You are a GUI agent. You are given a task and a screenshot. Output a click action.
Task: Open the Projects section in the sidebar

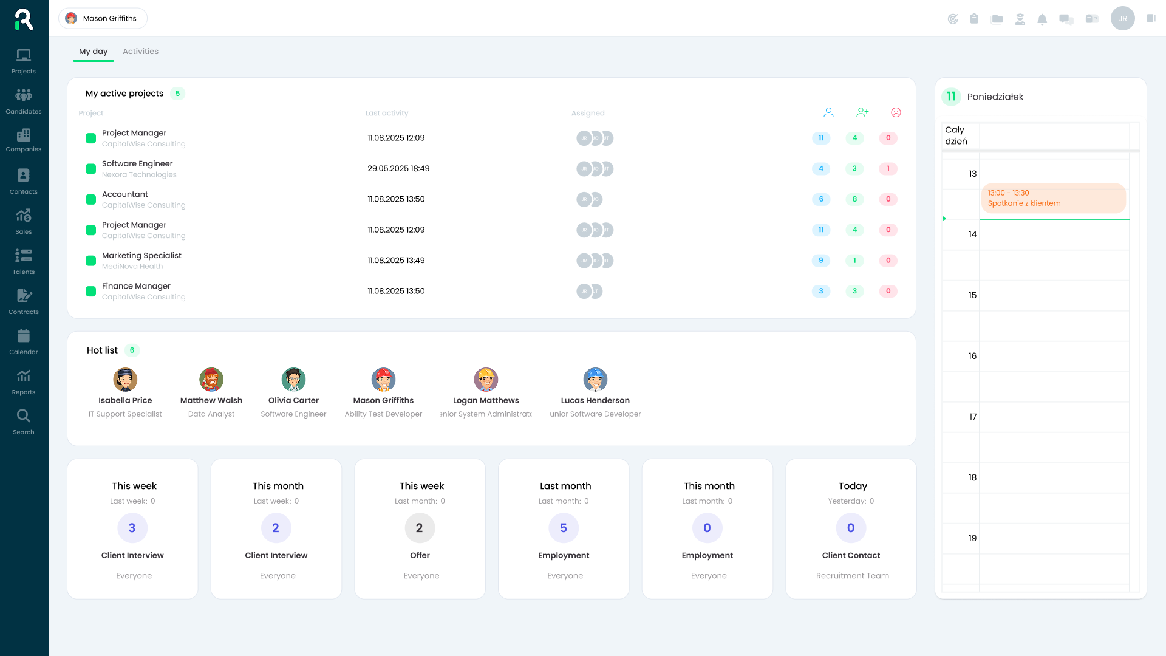pyautogui.click(x=24, y=61)
